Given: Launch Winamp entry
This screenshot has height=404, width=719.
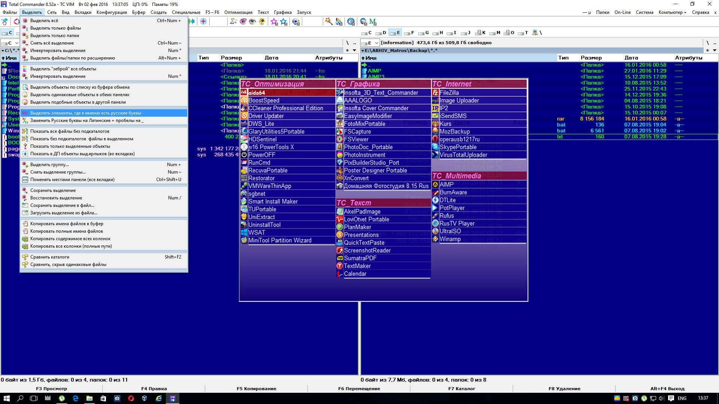Looking at the screenshot, I should pos(479,239).
